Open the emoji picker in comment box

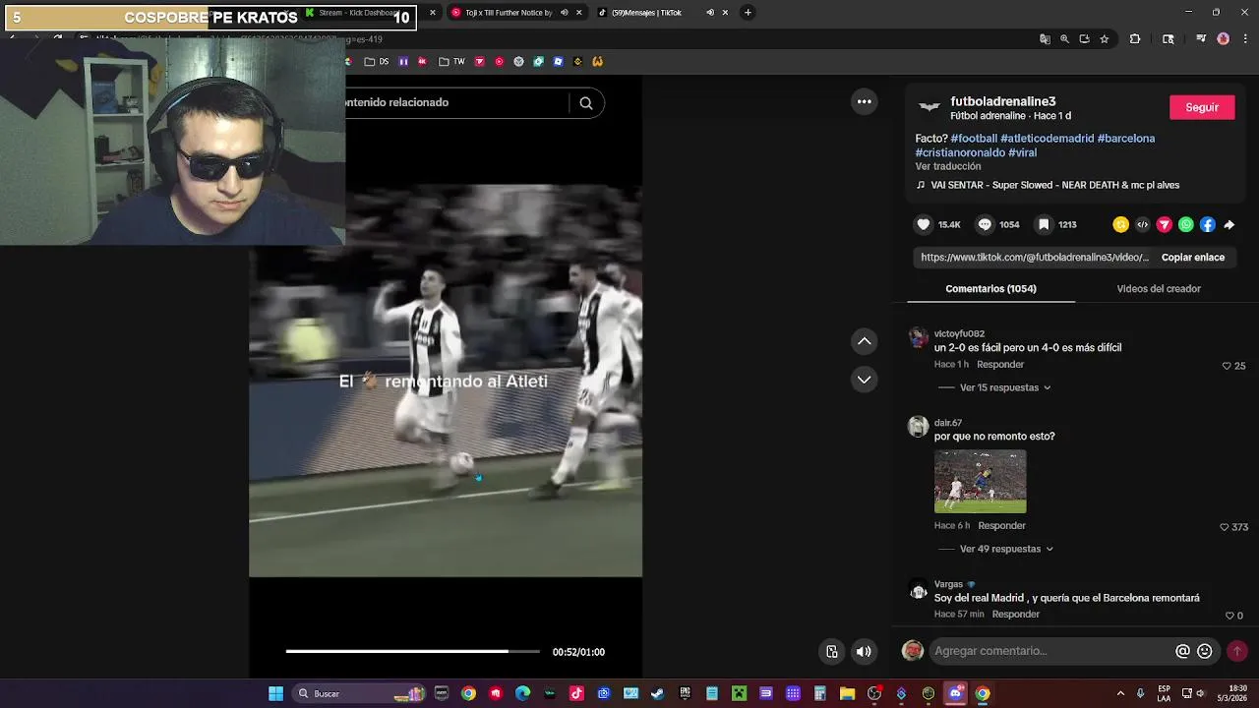click(1205, 651)
